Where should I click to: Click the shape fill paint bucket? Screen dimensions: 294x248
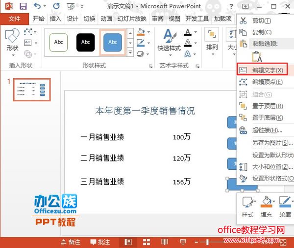(141, 32)
